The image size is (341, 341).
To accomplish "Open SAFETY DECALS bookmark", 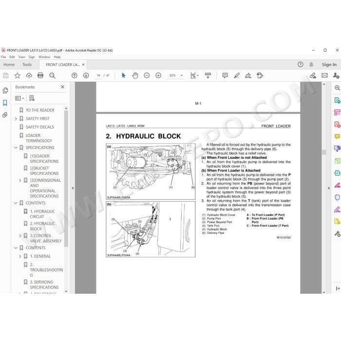I will point(40,127).
